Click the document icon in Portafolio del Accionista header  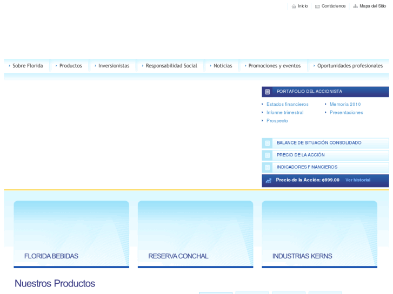pyautogui.click(x=268, y=92)
